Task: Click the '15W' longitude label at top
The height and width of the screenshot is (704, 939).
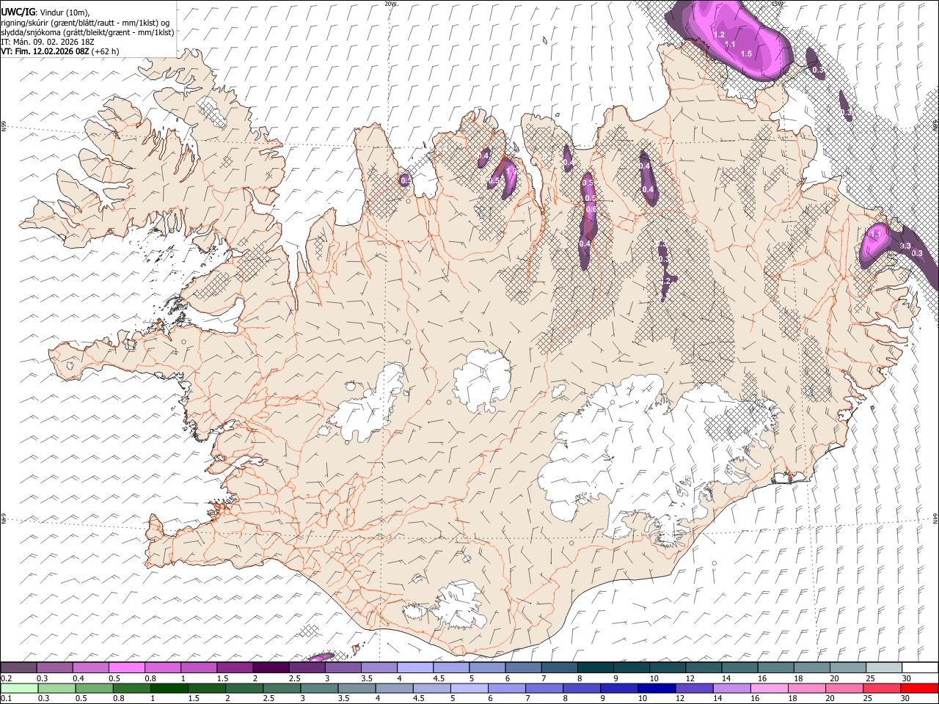Action: [776, 3]
